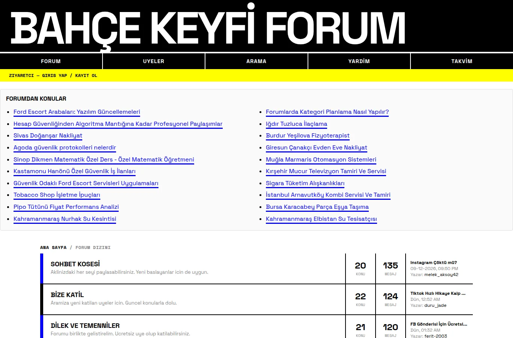Go to the UYELER menu item
The image size is (513, 338).
click(154, 61)
